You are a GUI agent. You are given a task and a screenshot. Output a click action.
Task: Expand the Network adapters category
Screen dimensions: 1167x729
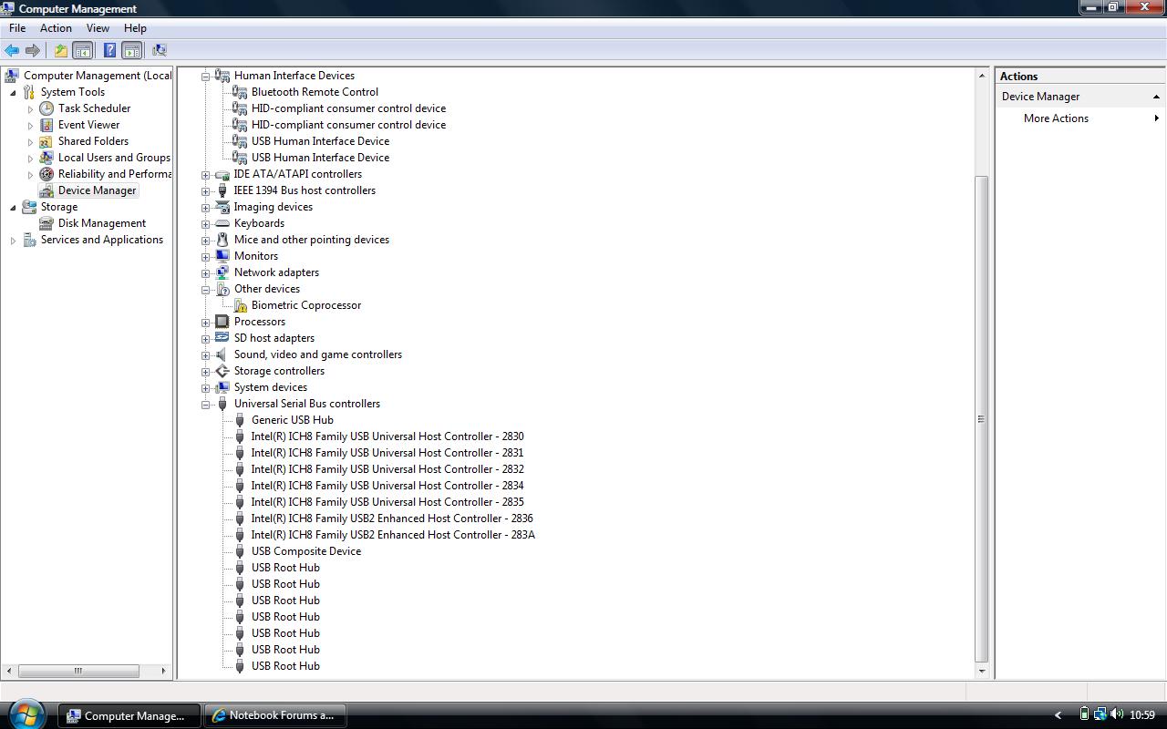206,273
